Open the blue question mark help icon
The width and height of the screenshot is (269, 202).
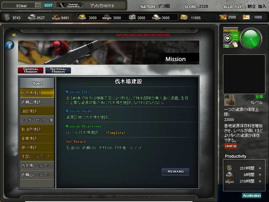(9, 45)
